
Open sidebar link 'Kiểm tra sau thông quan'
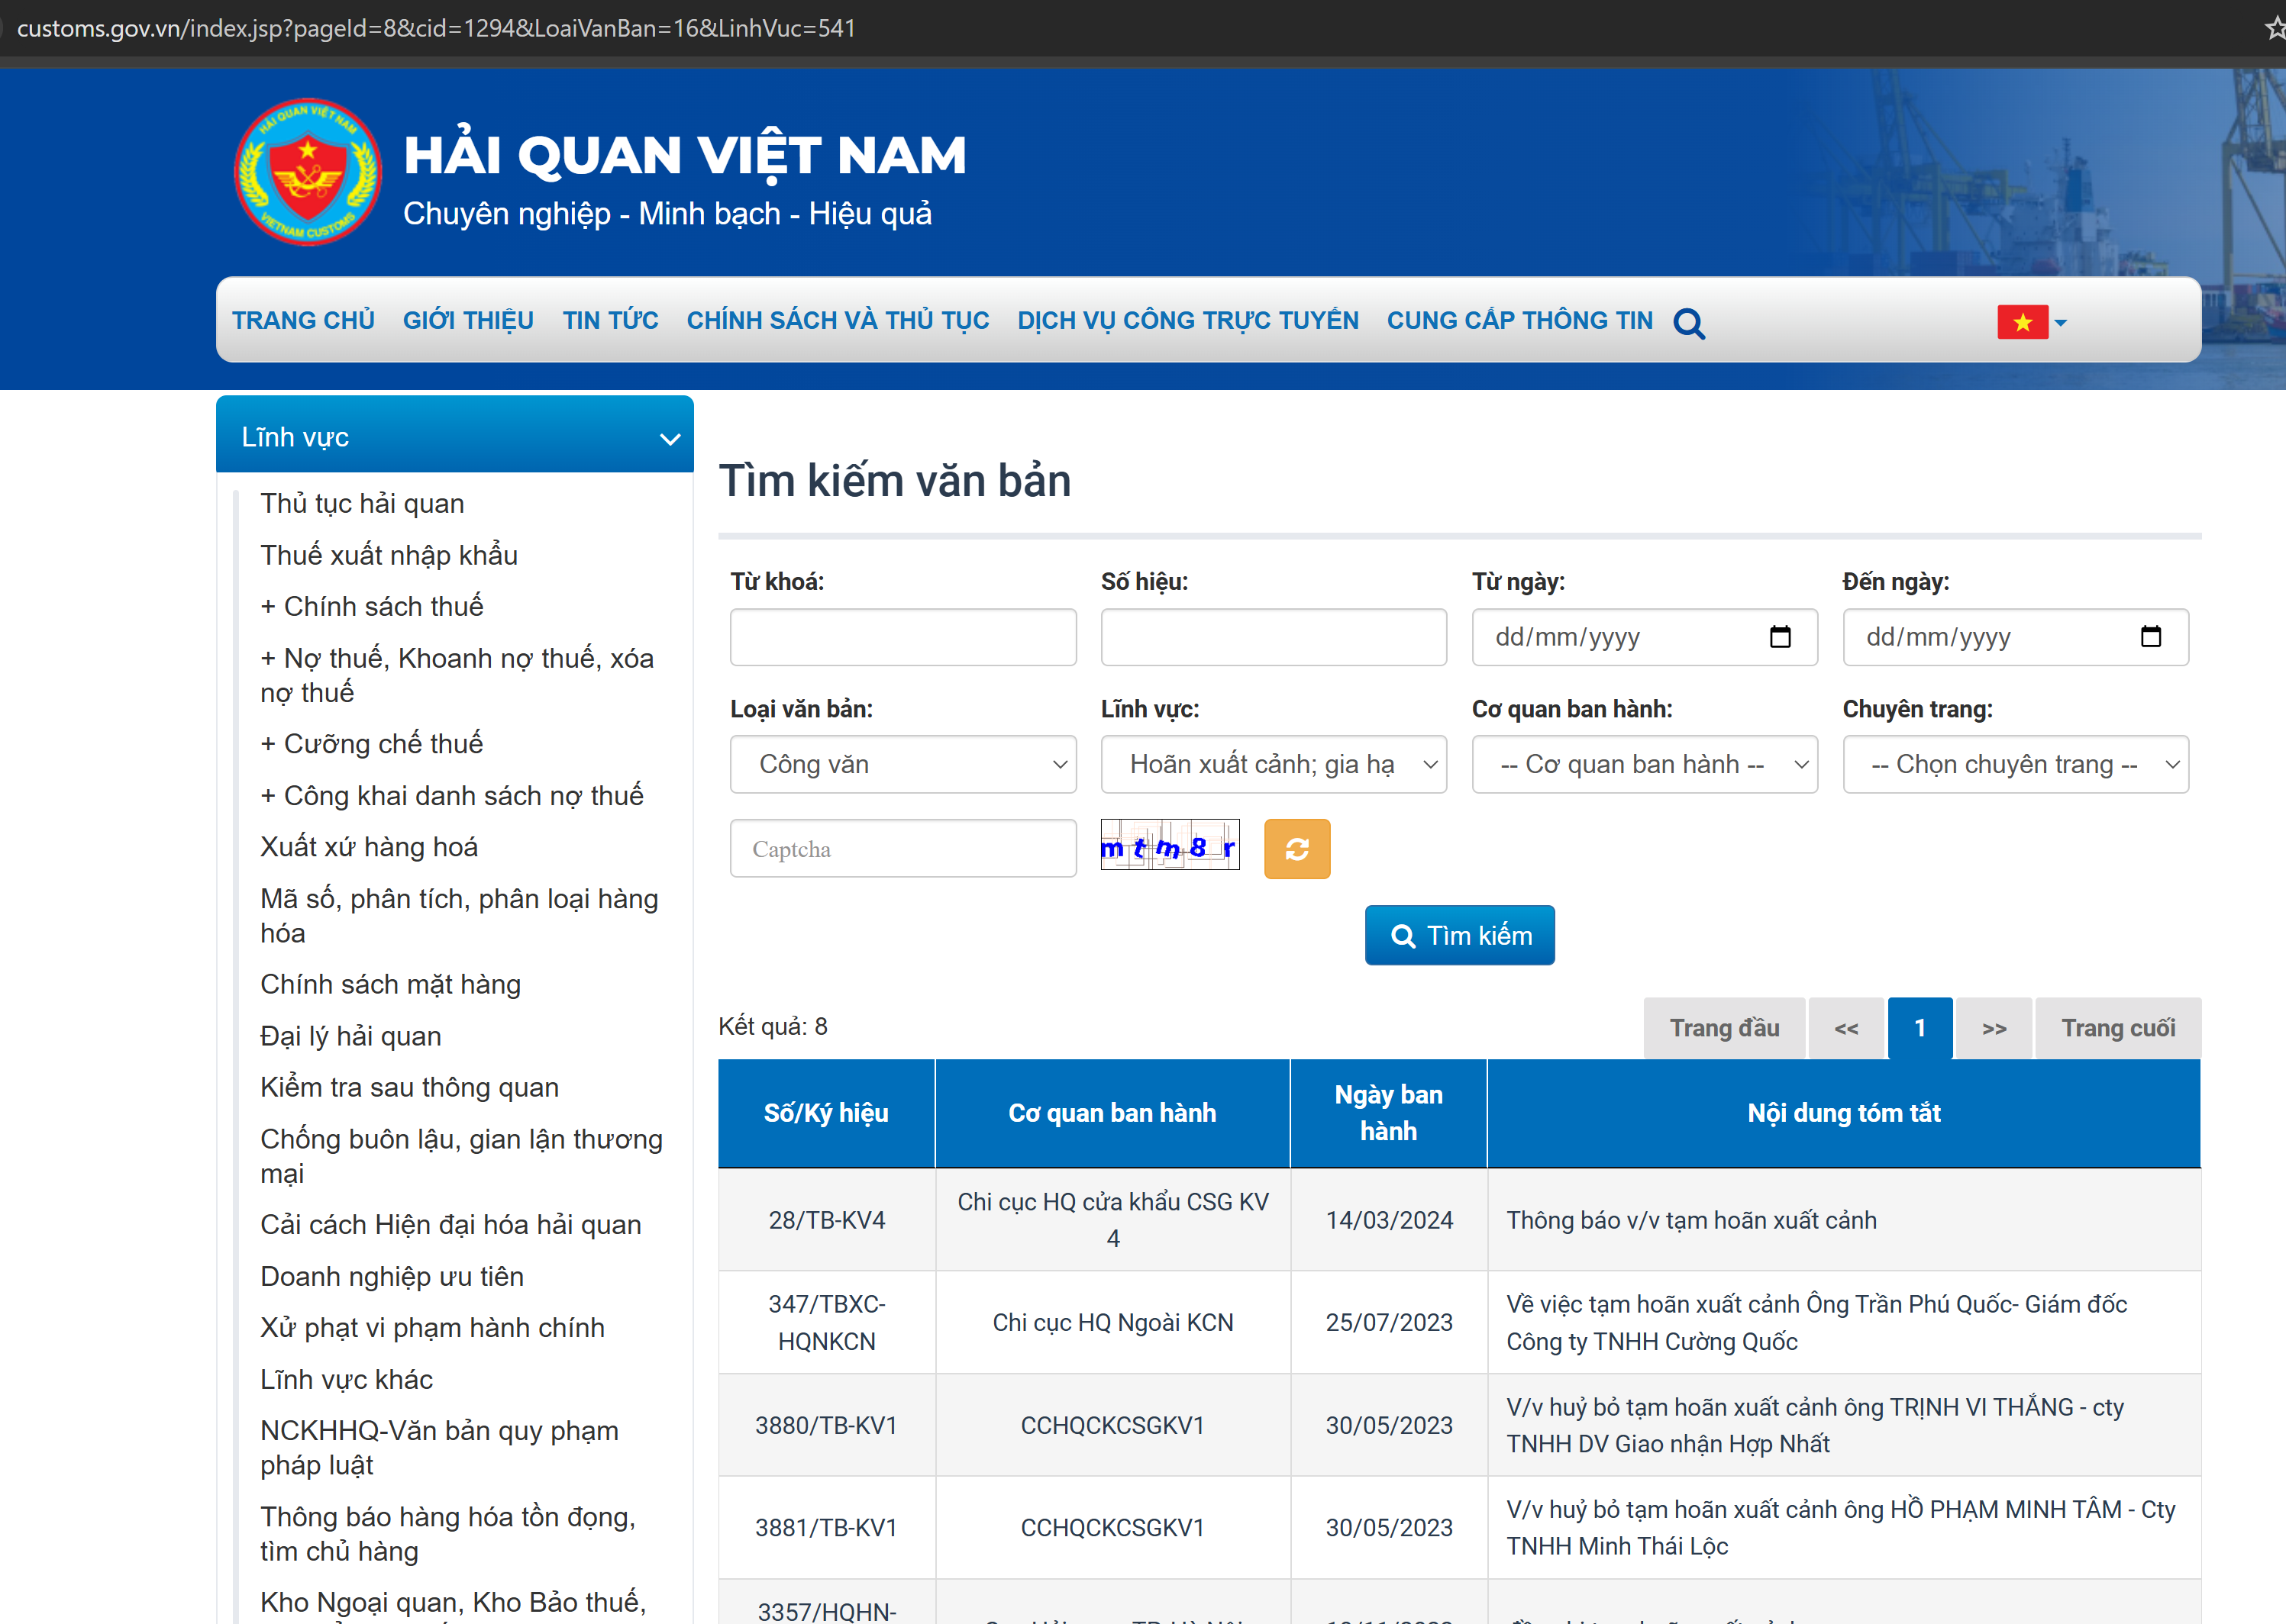409,1087
